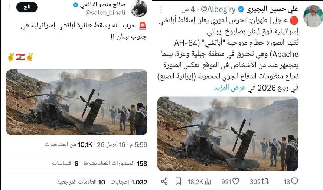The height and width of the screenshot is (190, 323).
Task: Open replies via the 18 comment icon
Action: coord(291,181)
